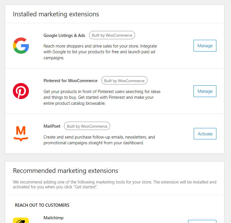The width and height of the screenshot is (231, 223).
Task: Open the Google Listings & Ads title
Action: [x=64, y=35]
